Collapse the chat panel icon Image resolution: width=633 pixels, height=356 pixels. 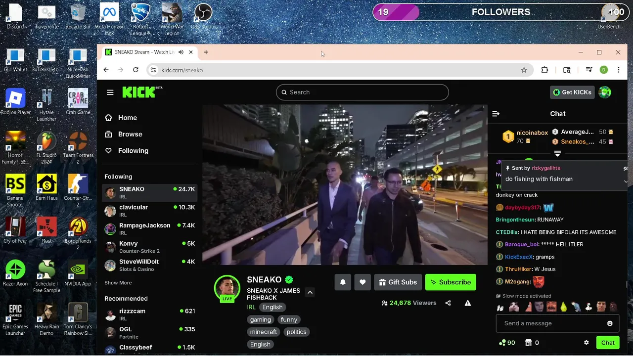(x=496, y=114)
